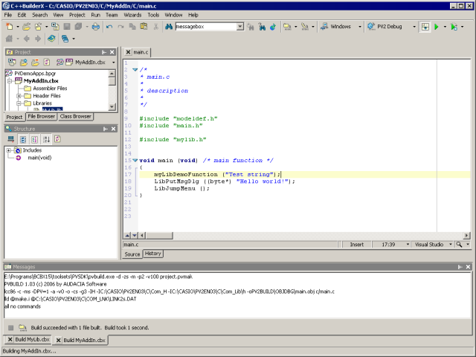Viewport: 476px width, 357px height.
Task: Click the help book icon
Action: [x=51, y=39]
